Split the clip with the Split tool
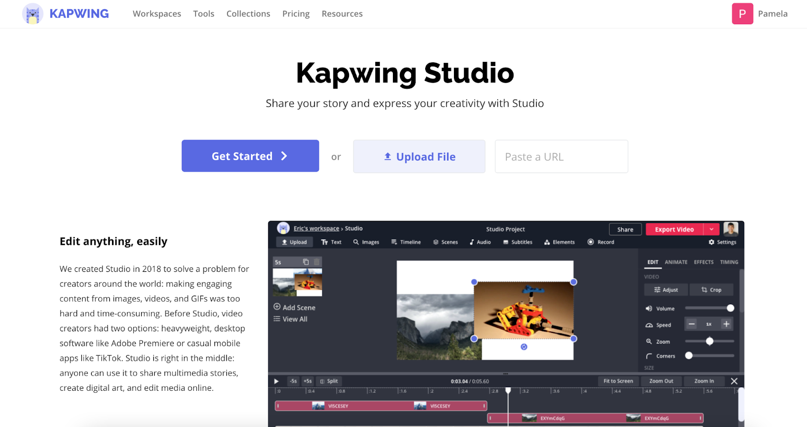 click(329, 381)
